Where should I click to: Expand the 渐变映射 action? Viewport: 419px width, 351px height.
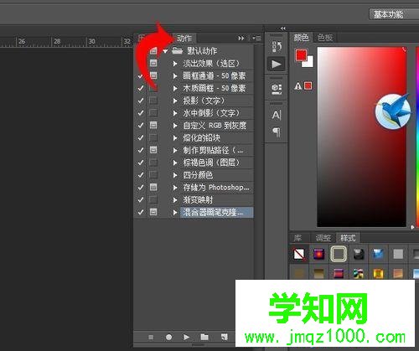click(175, 200)
